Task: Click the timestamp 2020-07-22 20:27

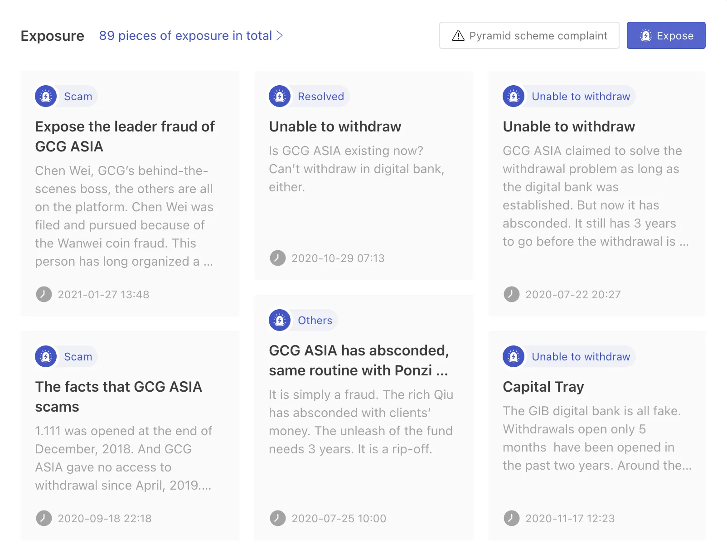Action: (573, 295)
